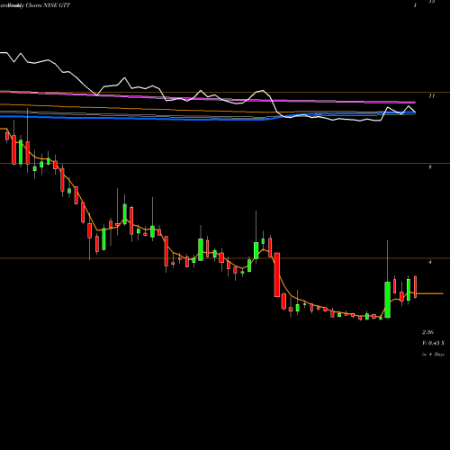450x450 pixels.
Task: Select the '11' price axis label
Action: pos(431,96)
